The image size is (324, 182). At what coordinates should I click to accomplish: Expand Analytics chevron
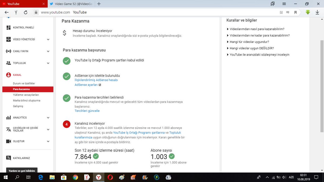point(48,118)
